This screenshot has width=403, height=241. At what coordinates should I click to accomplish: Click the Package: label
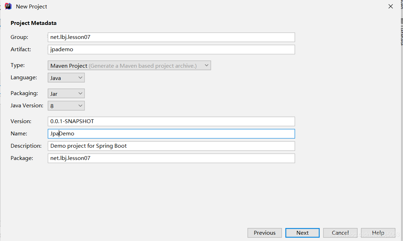pyautogui.click(x=22, y=158)
